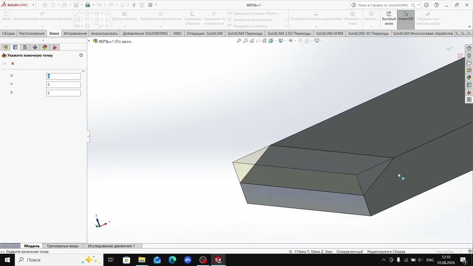This screenshot has height=266, width=473.
Task: Open Microsoft Edge from taskbar
Action: coord(173,260)
